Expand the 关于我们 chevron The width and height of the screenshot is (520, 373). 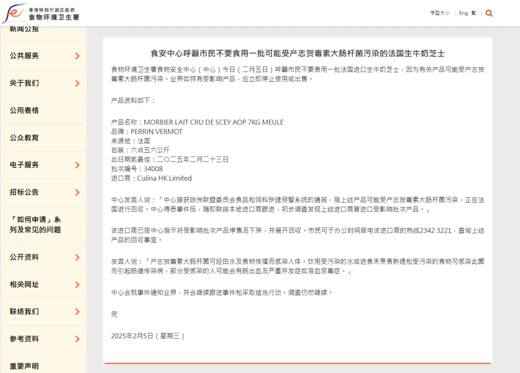coord(77,84)
